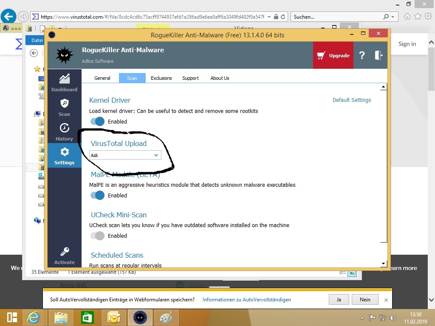Open the mail app on the taskbar

point(113,318)
